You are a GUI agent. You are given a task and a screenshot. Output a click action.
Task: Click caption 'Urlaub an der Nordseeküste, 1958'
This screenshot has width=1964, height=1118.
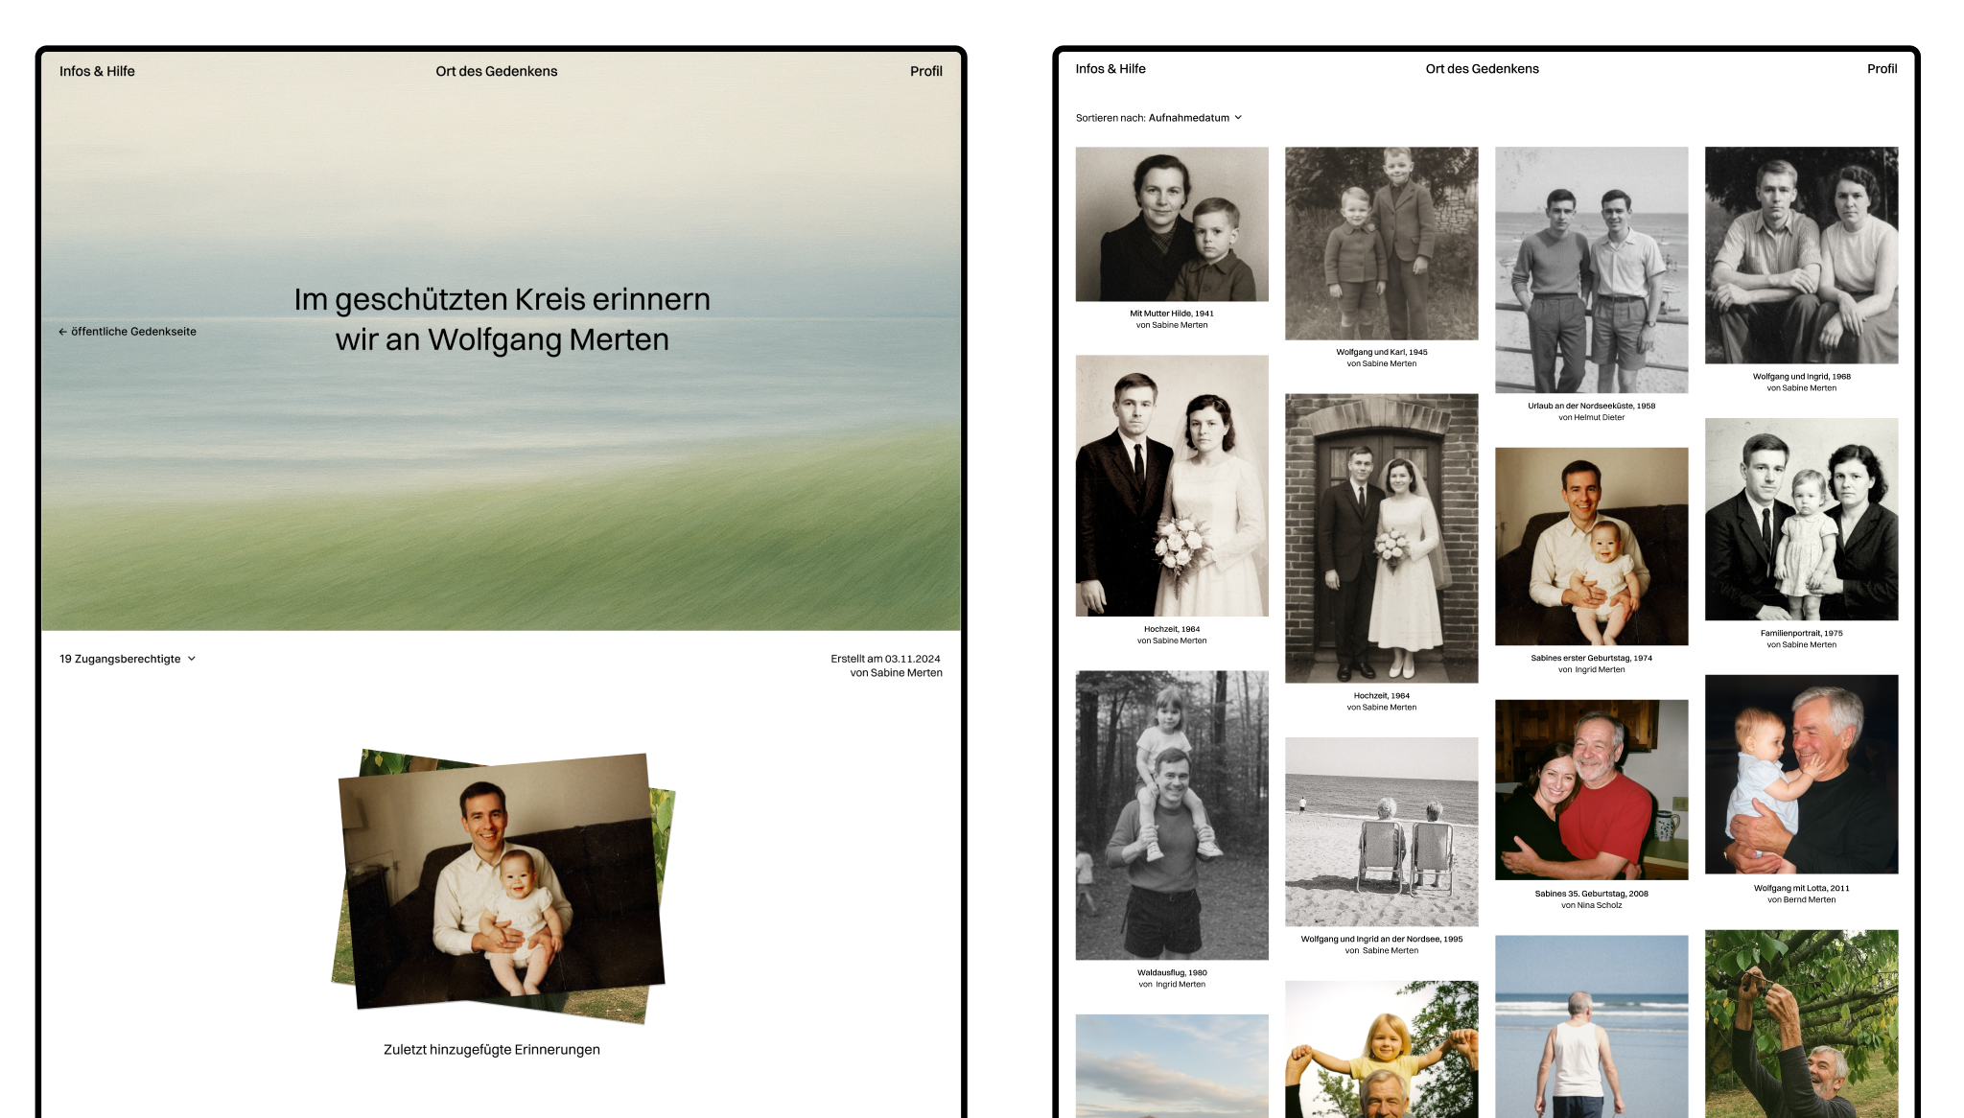[x=1591, y=406]
